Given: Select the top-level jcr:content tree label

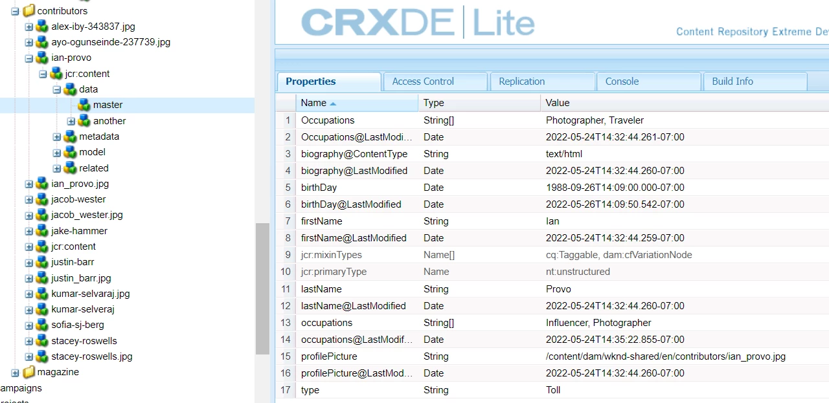Looking at the screenshot, I should pos(73,246).
